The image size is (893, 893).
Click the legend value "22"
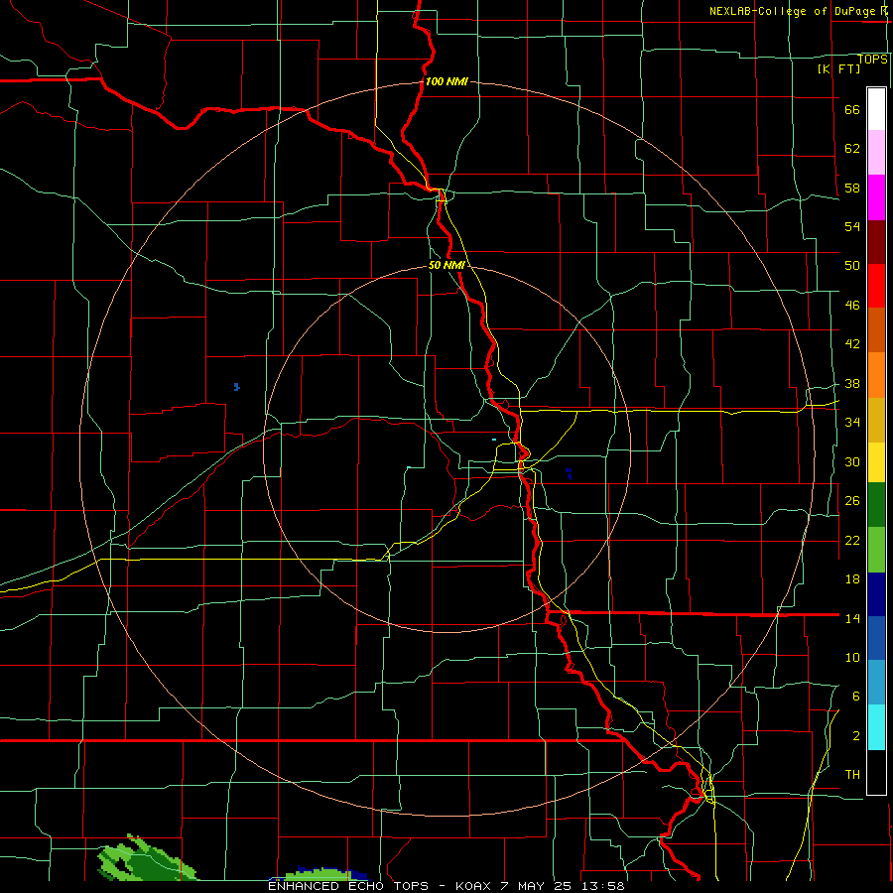852,540
